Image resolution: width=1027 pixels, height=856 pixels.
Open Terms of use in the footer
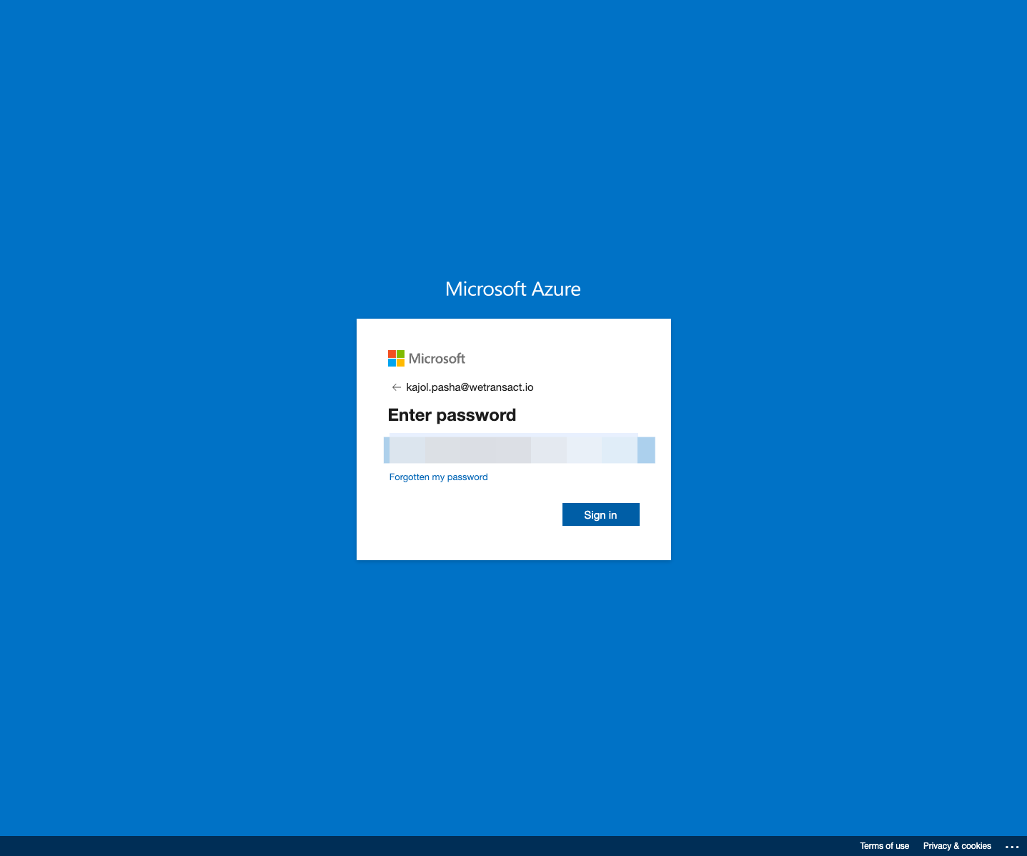[x=884, y=846]
